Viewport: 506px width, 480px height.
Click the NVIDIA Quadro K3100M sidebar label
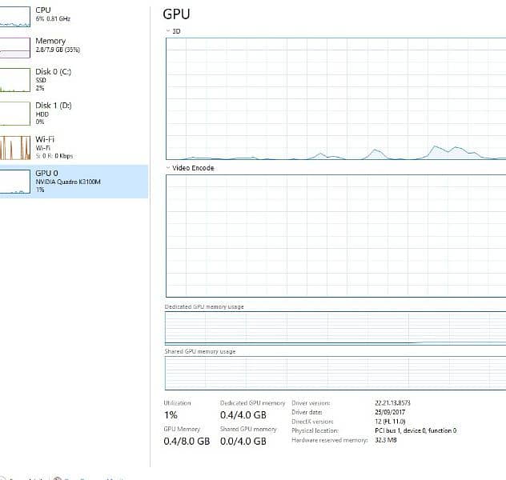pos(66,182)
